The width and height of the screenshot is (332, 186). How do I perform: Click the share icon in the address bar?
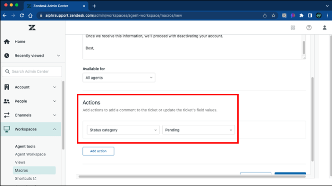tap(265, 15)
